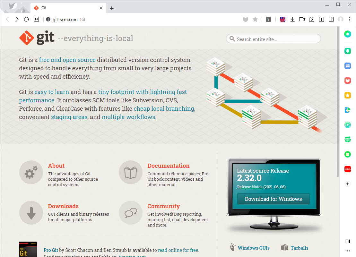This screenshot has height=257, width=356.
Task: Open the S extension icon in toolbar
Action: 268,20
